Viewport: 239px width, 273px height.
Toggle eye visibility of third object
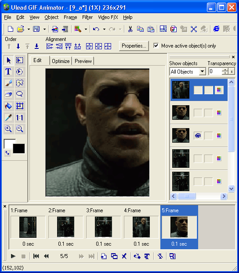tap(198, 136)
